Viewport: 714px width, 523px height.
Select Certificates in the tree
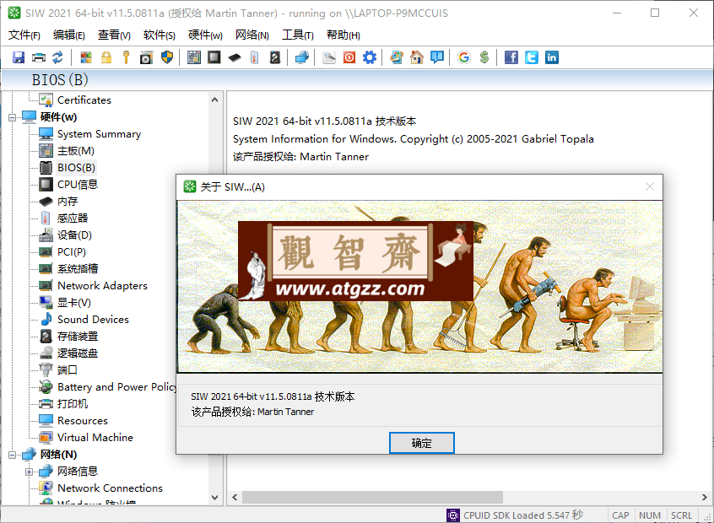tap(84, 100)
